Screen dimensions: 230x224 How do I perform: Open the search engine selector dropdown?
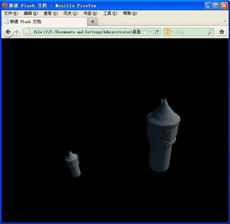[172, 32]
